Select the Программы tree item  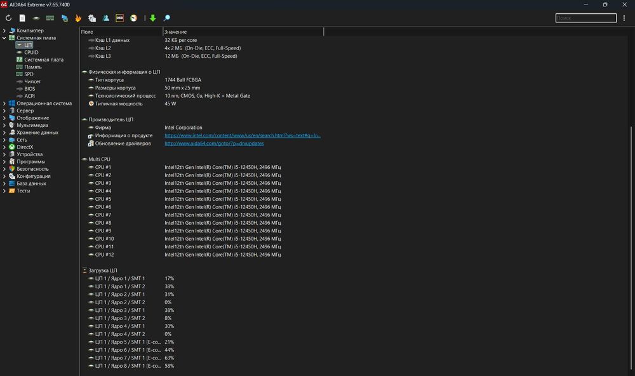pyautogui.click(x=30, y=162)
